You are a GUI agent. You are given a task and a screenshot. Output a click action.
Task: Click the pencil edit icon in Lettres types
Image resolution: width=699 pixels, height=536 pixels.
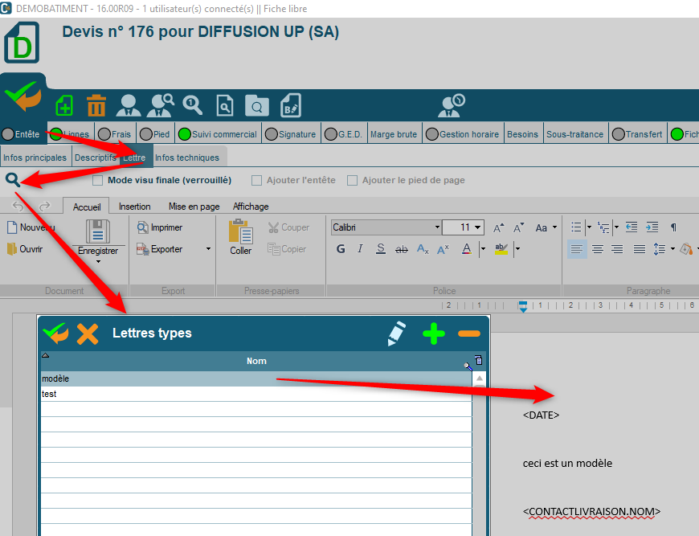click(396, 333)
